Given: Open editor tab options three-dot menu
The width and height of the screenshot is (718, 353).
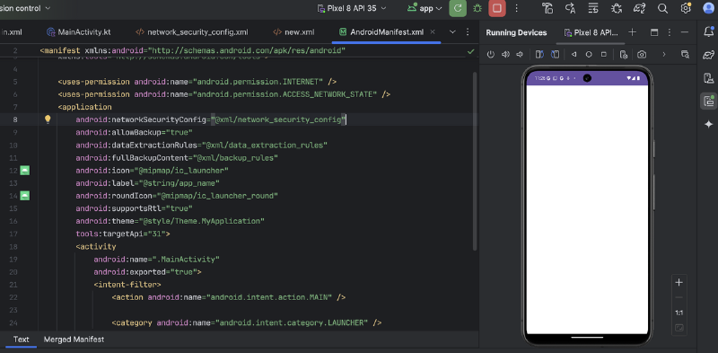Looking at the screenshot, I should point(468,32).
